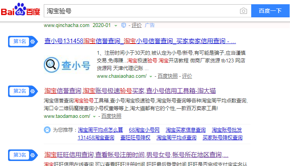Image resolution: width=290 pixels, height=166 pixels.
Task: Click the 第2名 rank badge icon
Action: [x=23, y=91]
